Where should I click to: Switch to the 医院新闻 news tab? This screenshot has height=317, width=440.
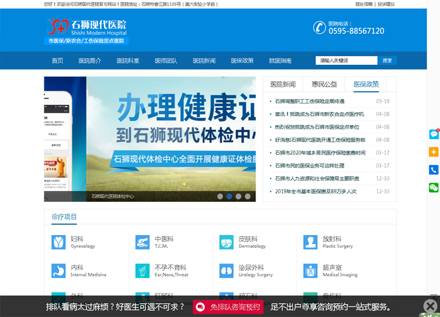[283, 85]
